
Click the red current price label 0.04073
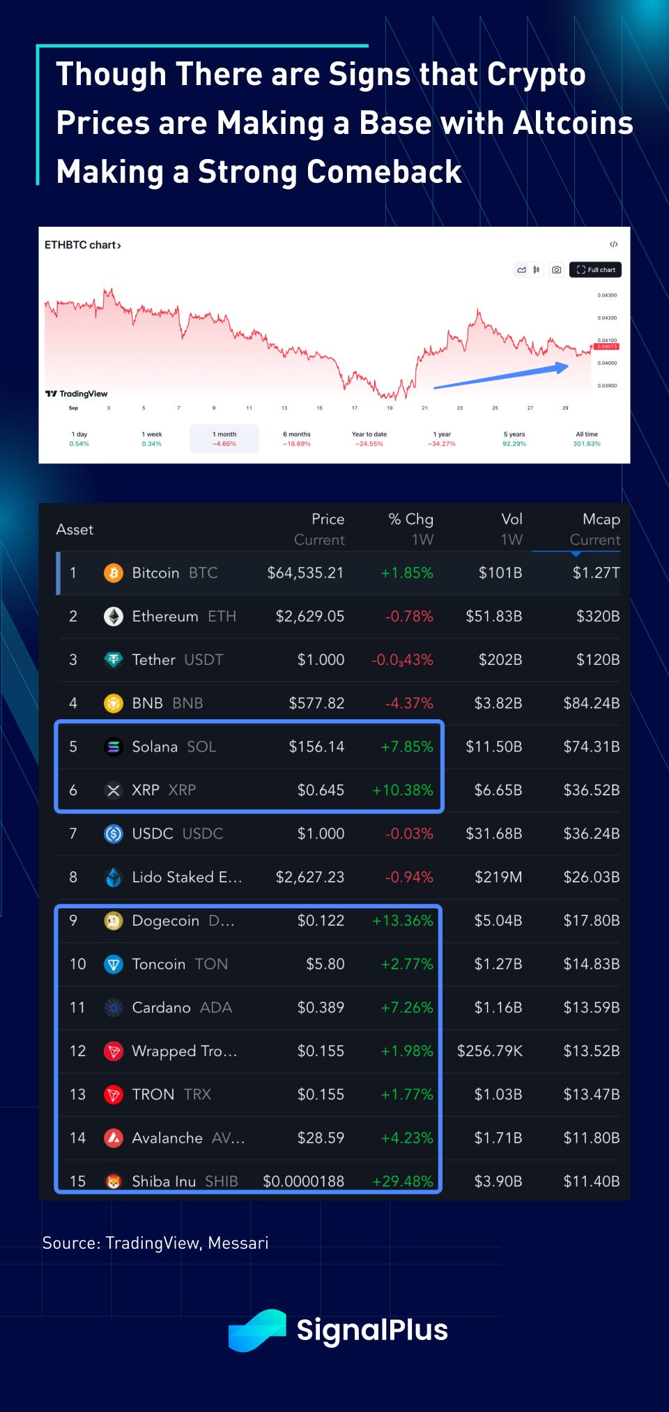tap(606, 347)
